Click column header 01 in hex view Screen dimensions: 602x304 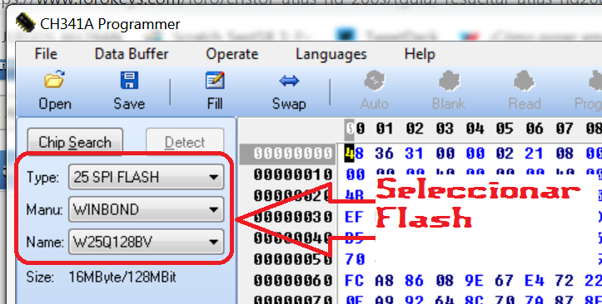click(x=385, y=128)
